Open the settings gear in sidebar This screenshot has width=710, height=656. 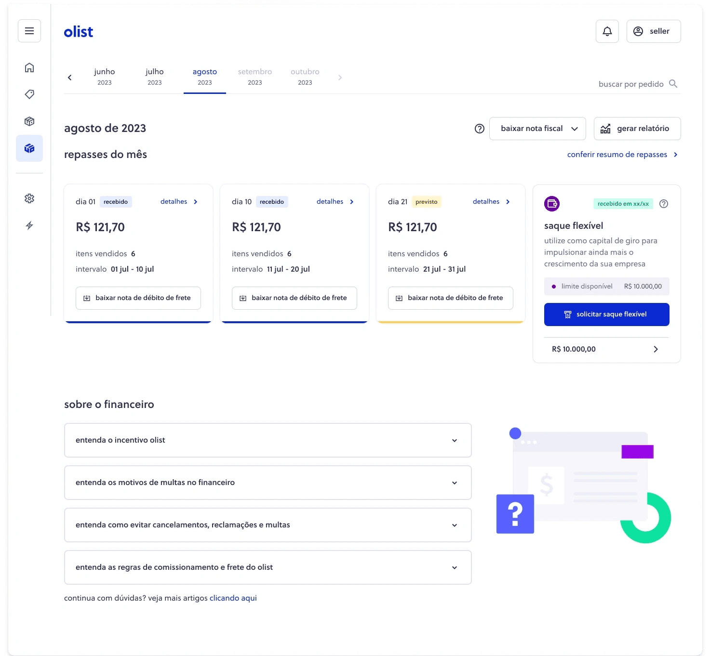29,198
